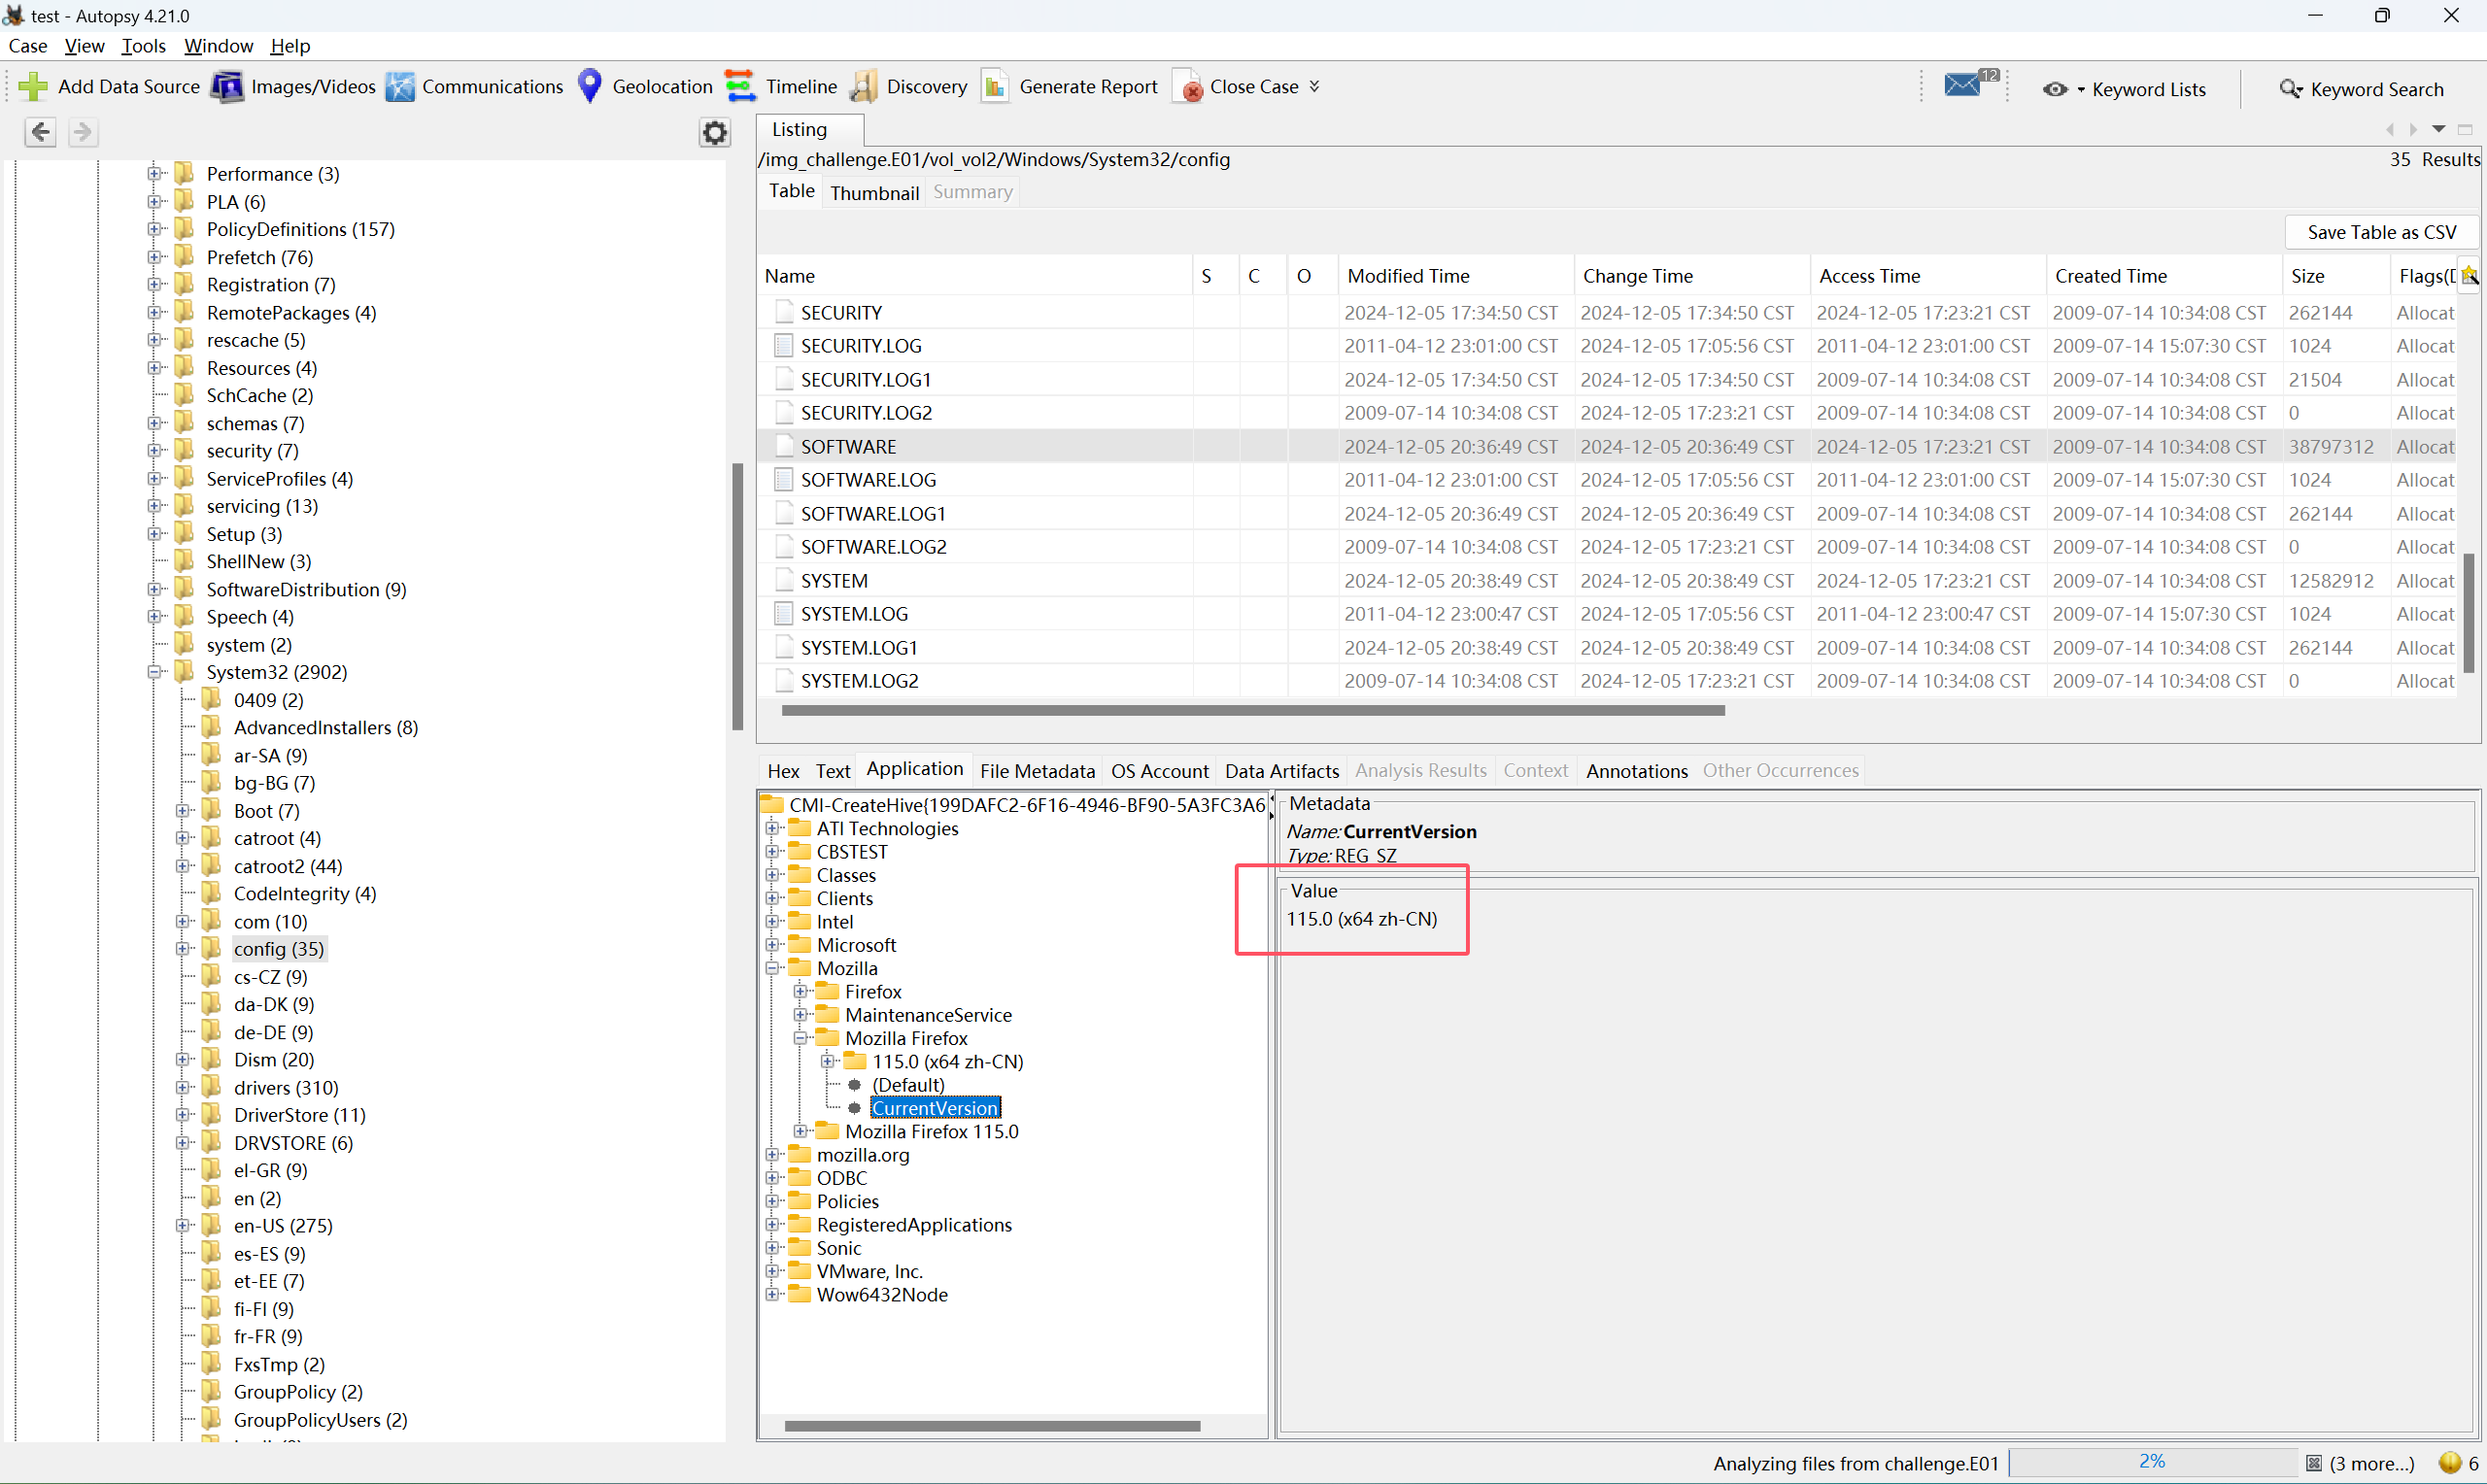Image resolution: width=2487 pixels, height=1484 pixels.
Task: Open the Close Case dropdown arrow
Action: pos(1314,87)
